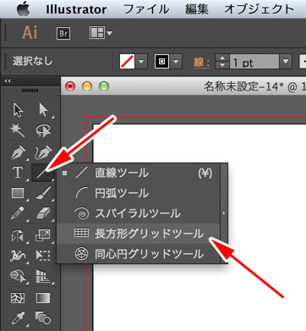Adjust stroke weight with stepper arrows

(x=222, y=62)
